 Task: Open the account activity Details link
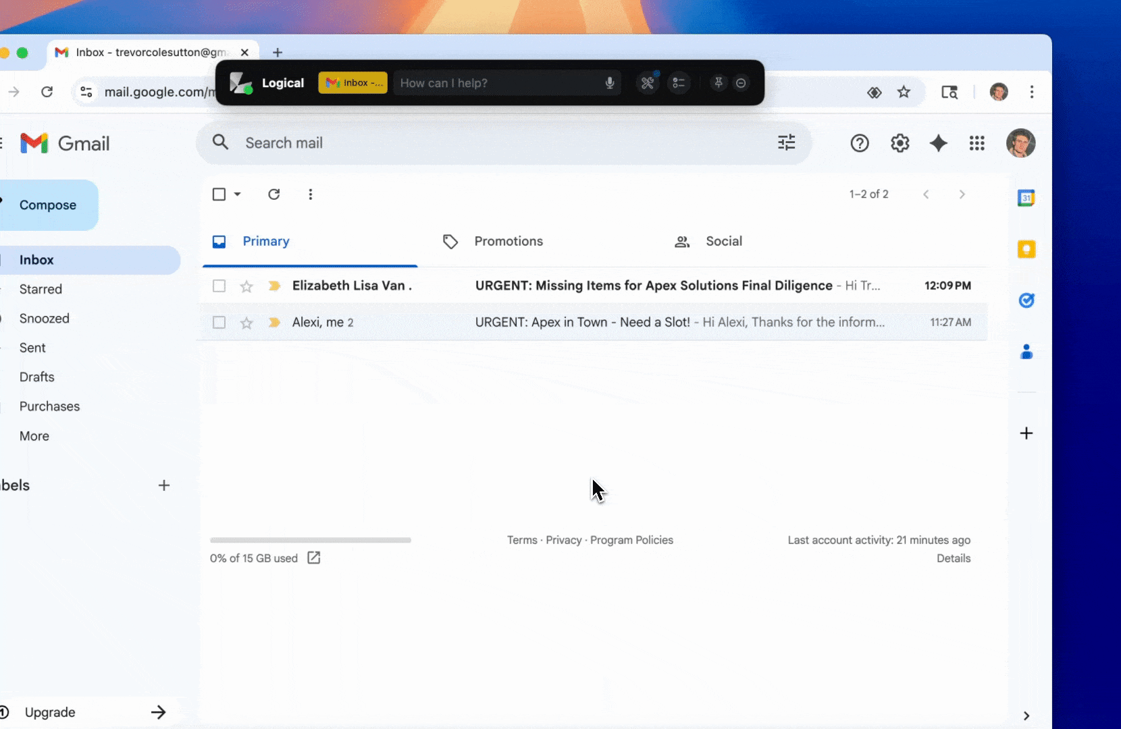pos(953,558)
